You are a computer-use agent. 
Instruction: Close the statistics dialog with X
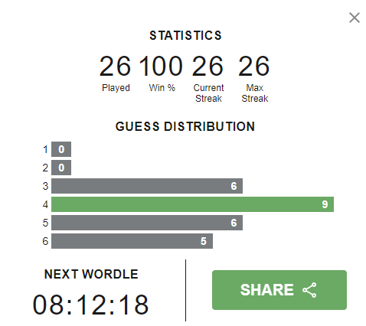[355, 18]
